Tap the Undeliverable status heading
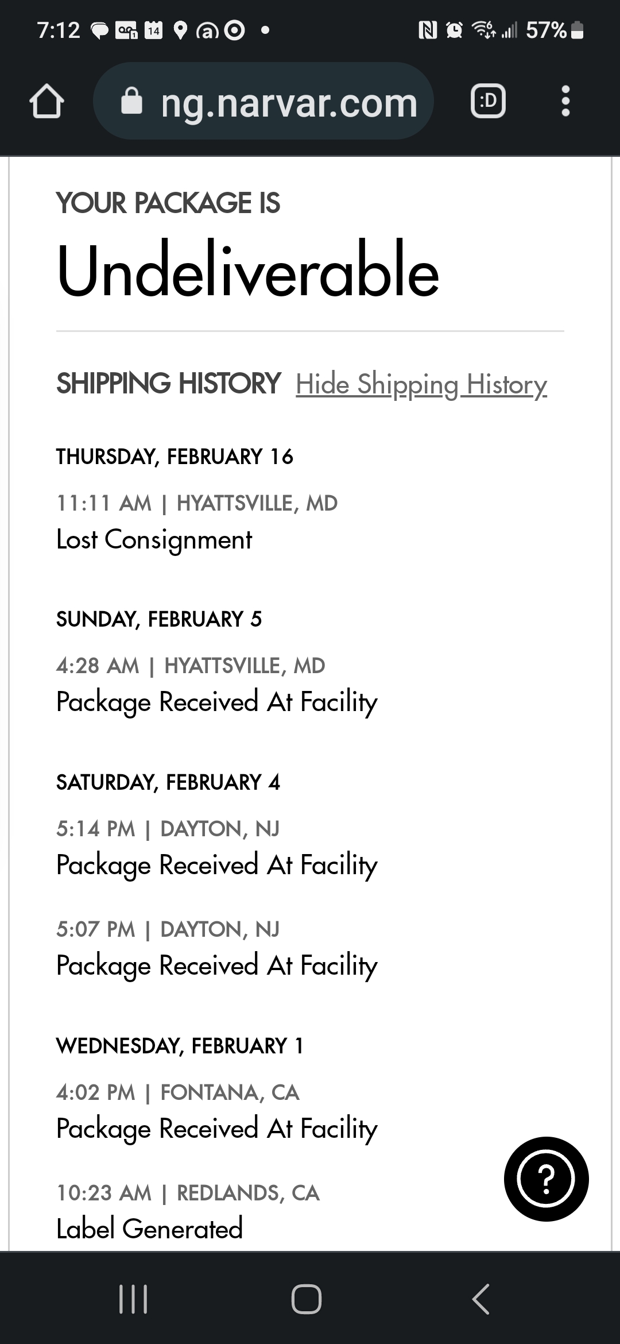 point(247,271)
